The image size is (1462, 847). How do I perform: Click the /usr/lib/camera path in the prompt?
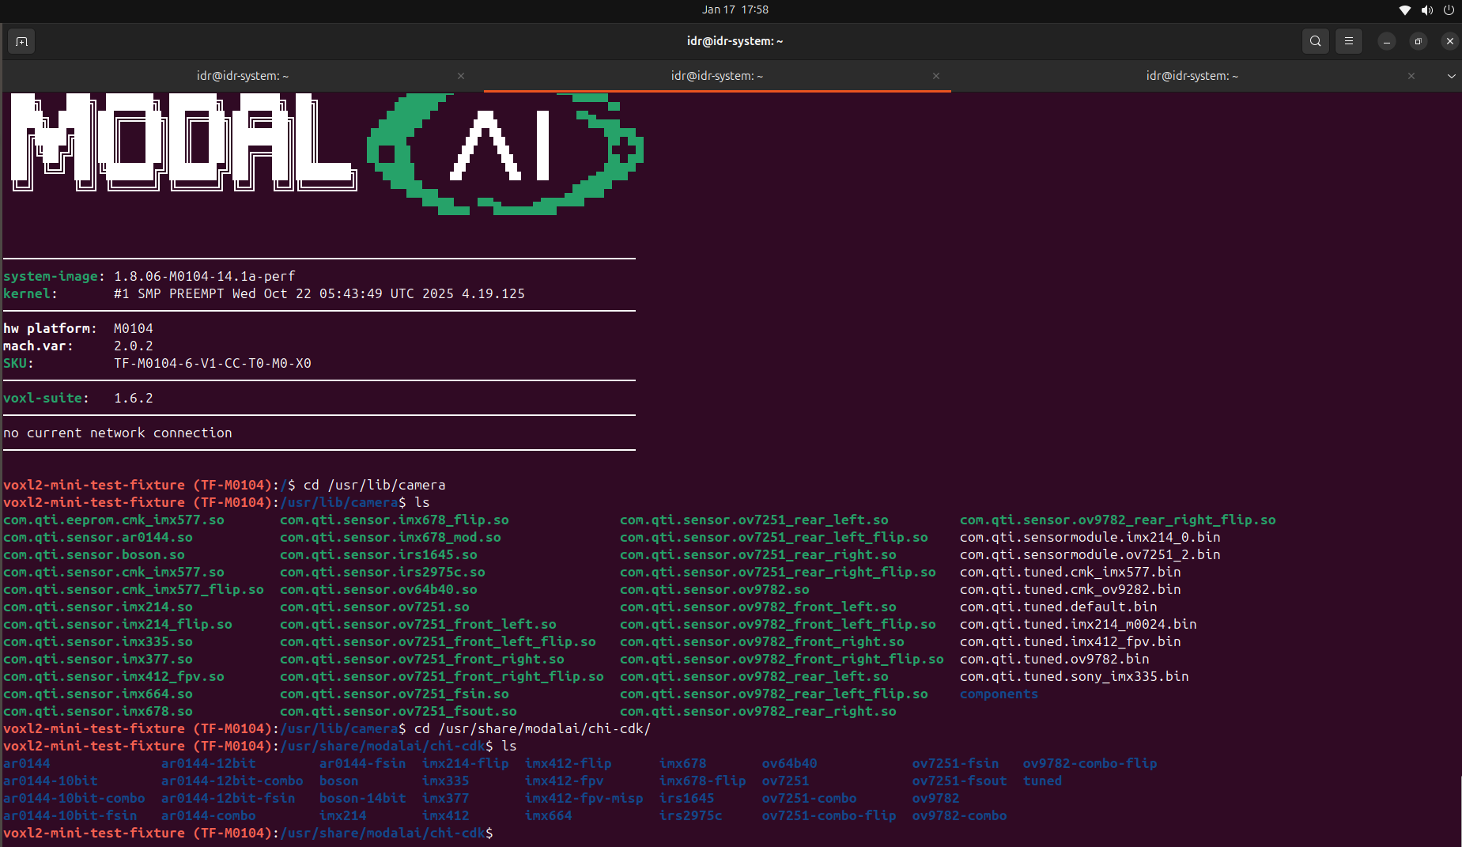(339, 502)
